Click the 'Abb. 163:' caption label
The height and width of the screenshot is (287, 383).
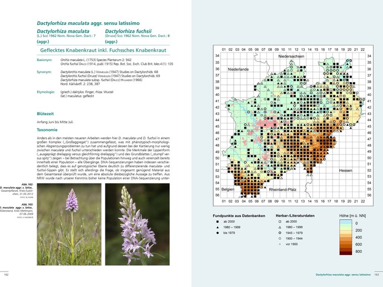tap(27, 204)
